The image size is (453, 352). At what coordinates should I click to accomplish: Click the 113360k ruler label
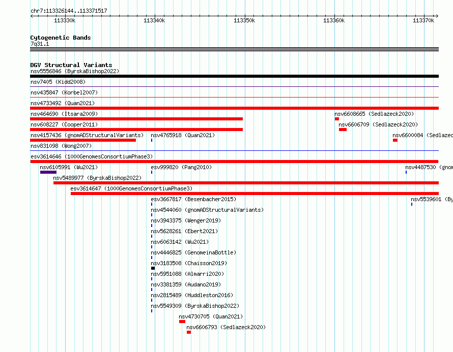[334, 20]
